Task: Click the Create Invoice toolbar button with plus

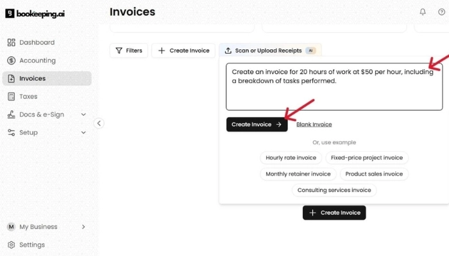Action: [x=183, y=51]
